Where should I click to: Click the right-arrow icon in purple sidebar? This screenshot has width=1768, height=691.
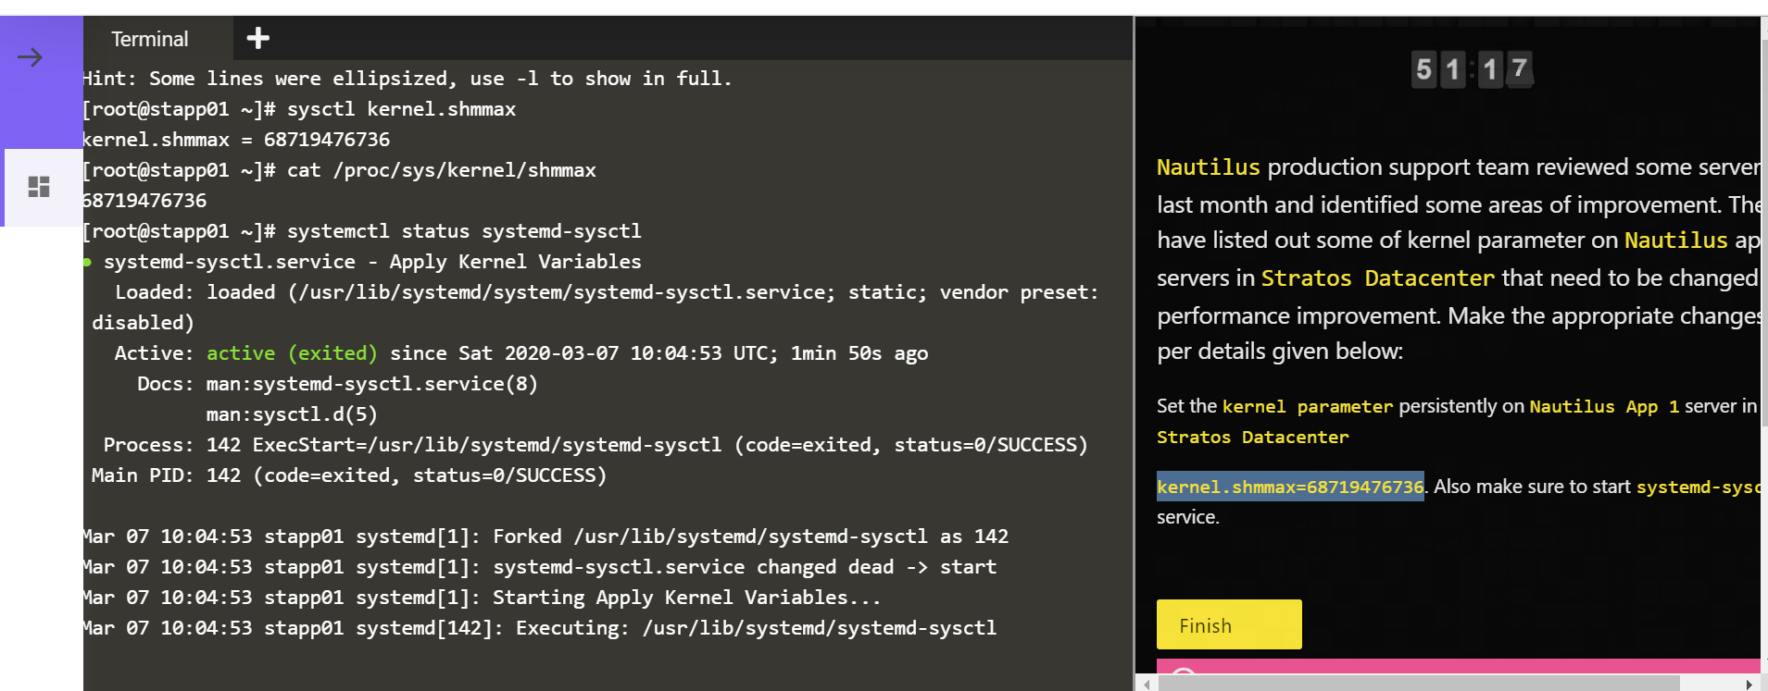[31, 57]
